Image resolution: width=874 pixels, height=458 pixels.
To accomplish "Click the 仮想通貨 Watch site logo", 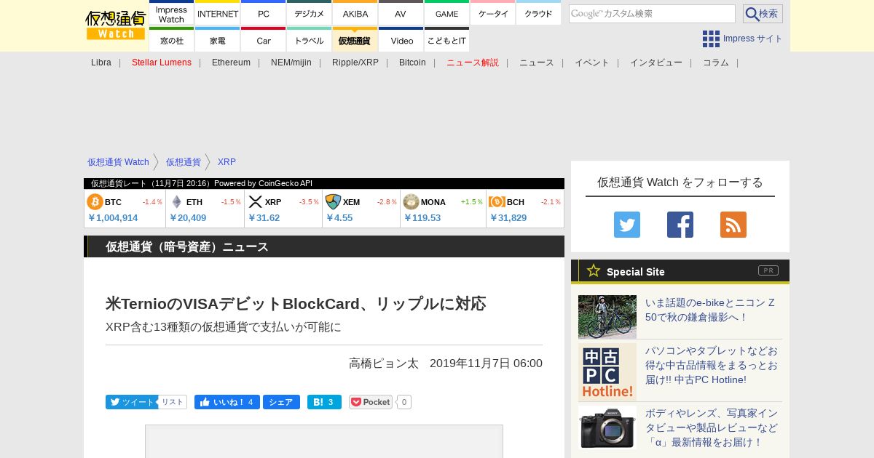I will 116,25.
